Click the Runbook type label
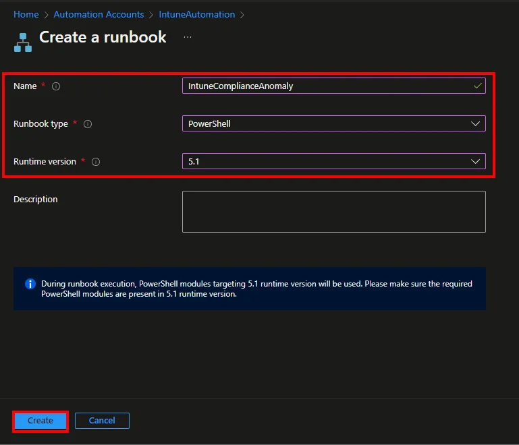 tap(40, 124)
